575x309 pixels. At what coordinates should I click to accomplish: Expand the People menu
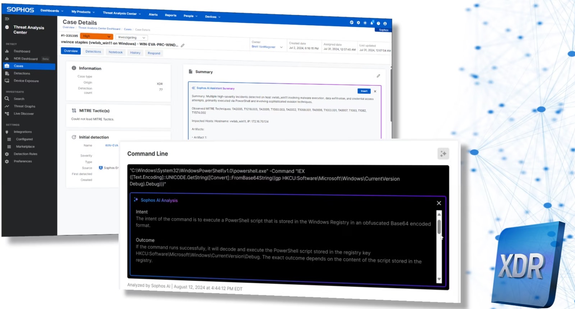[190, 16]
